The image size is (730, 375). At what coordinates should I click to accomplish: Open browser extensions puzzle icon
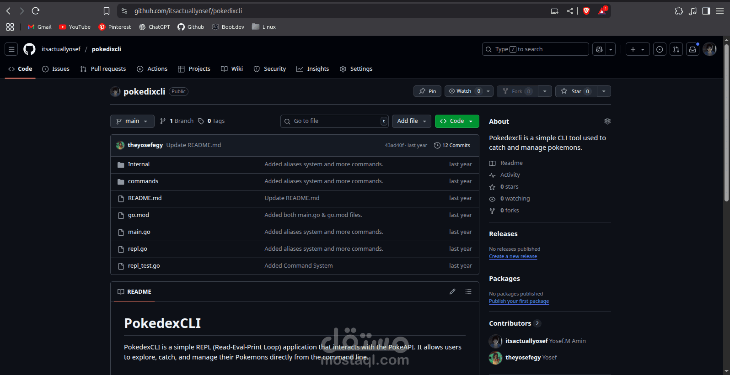pyautogui.click(x=679, y=11)
